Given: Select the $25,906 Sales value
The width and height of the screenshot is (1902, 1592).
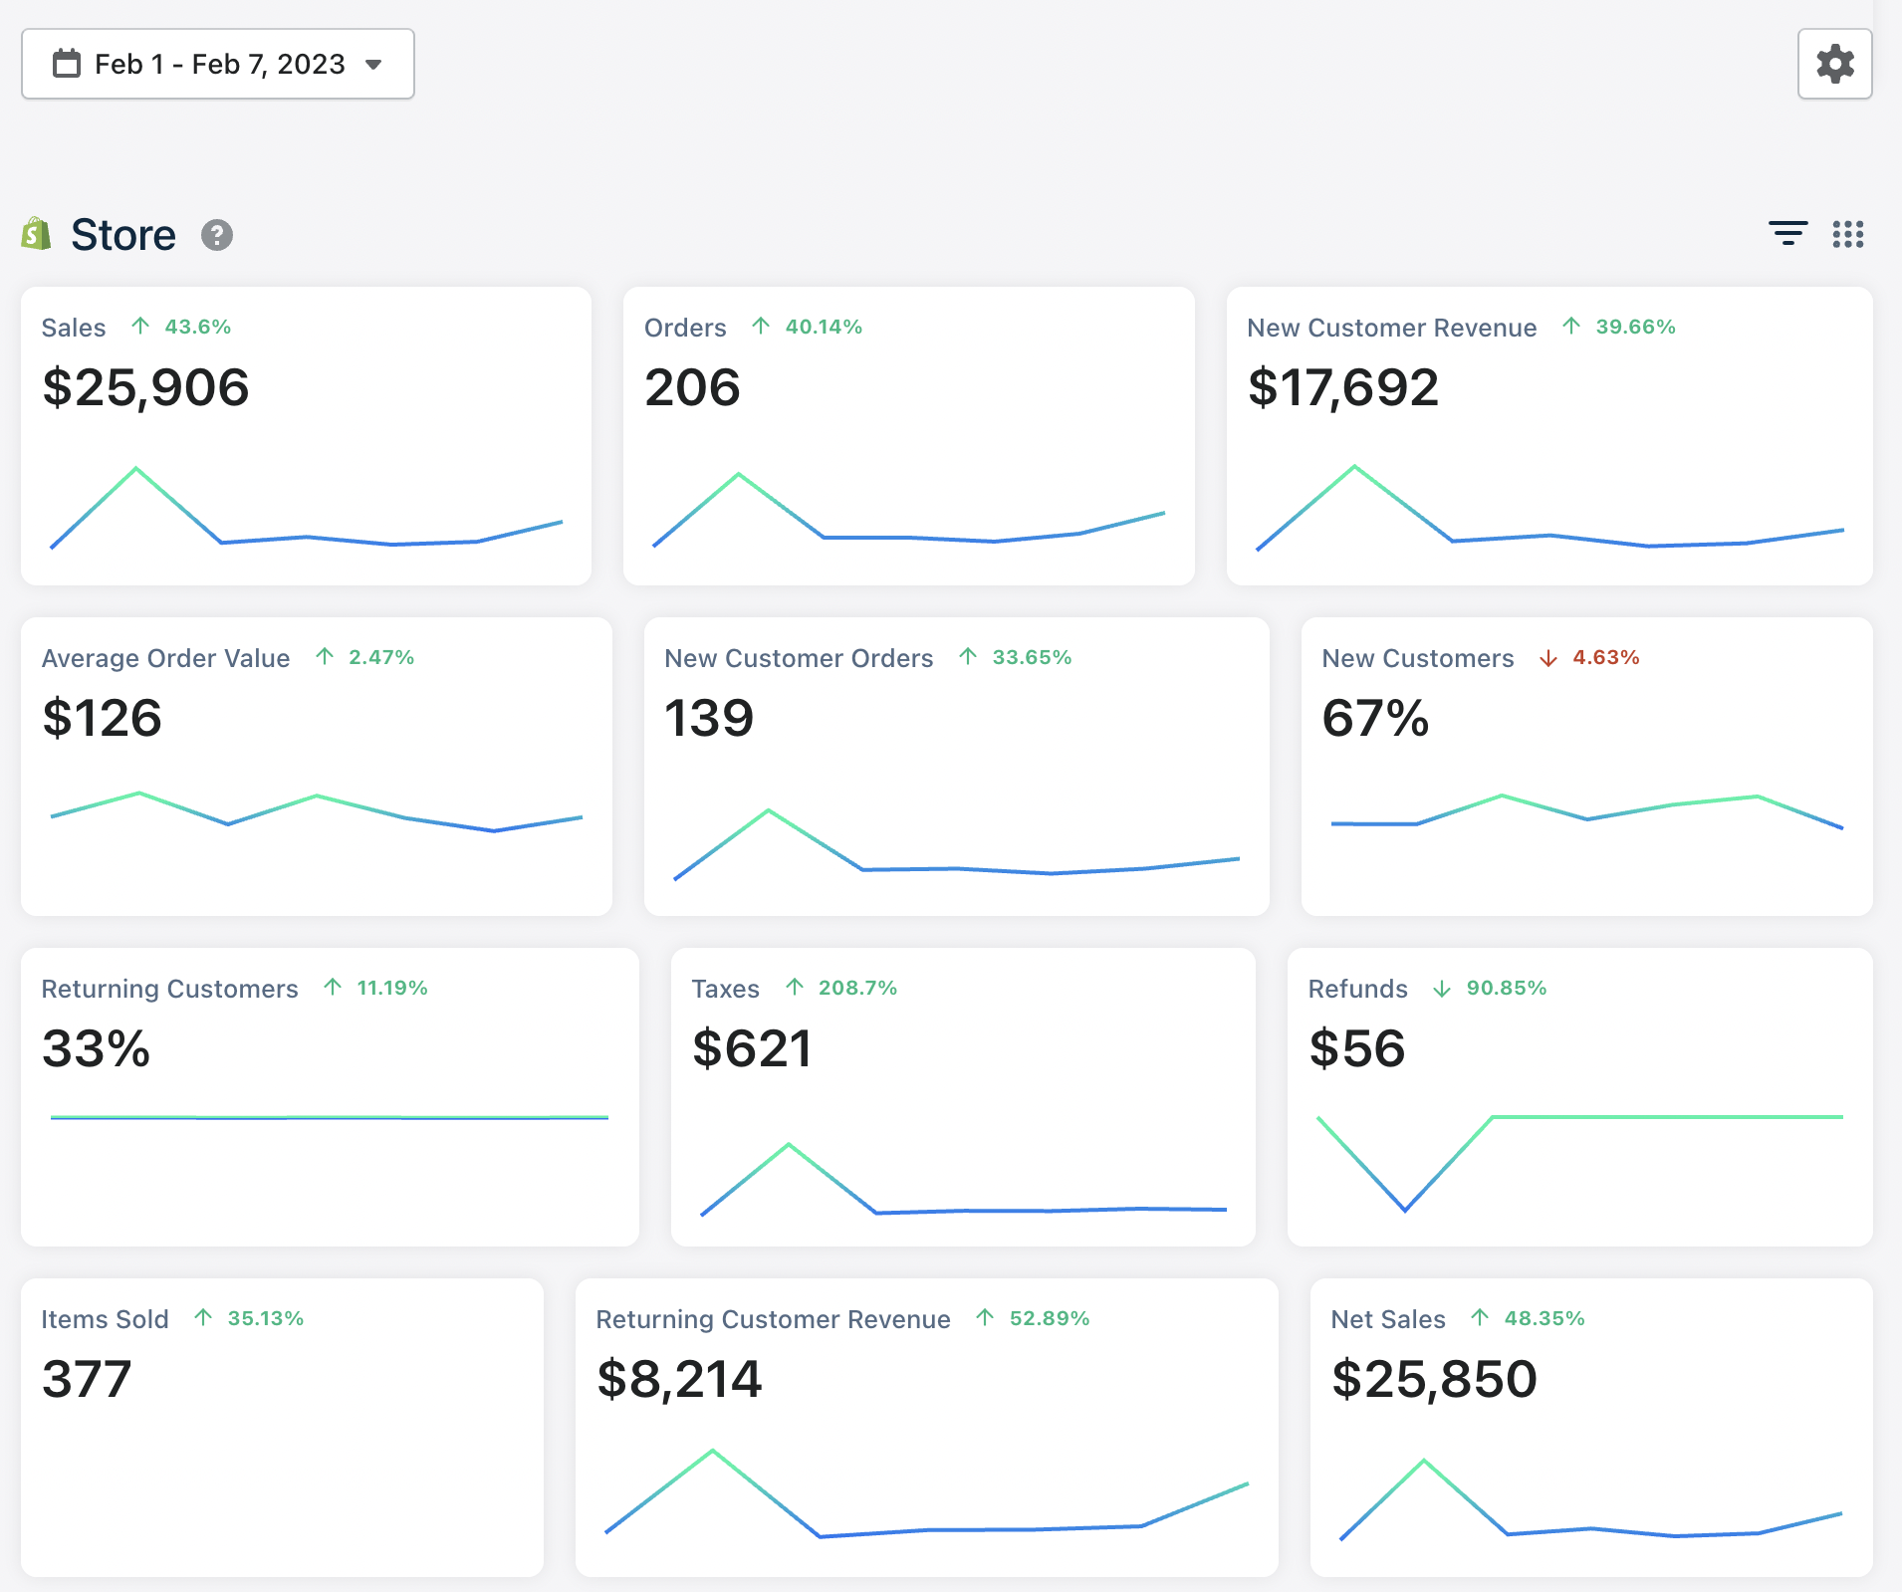Looking at the screenshot, I should pyautogui.click(x=145, y=387).
